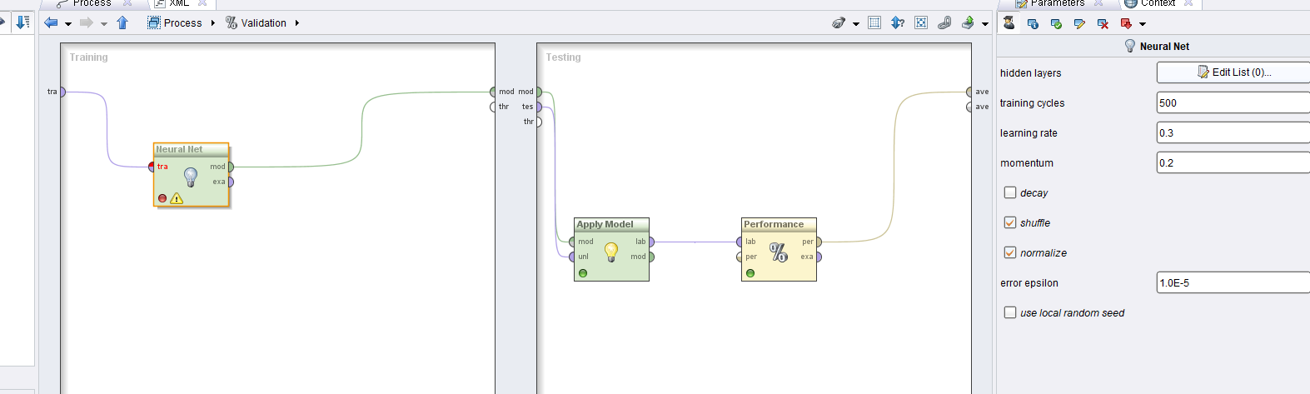Viewport: 1310px width, 394px height.
Task: Open hidden layers Edit List button
Action: point(1233,72)
